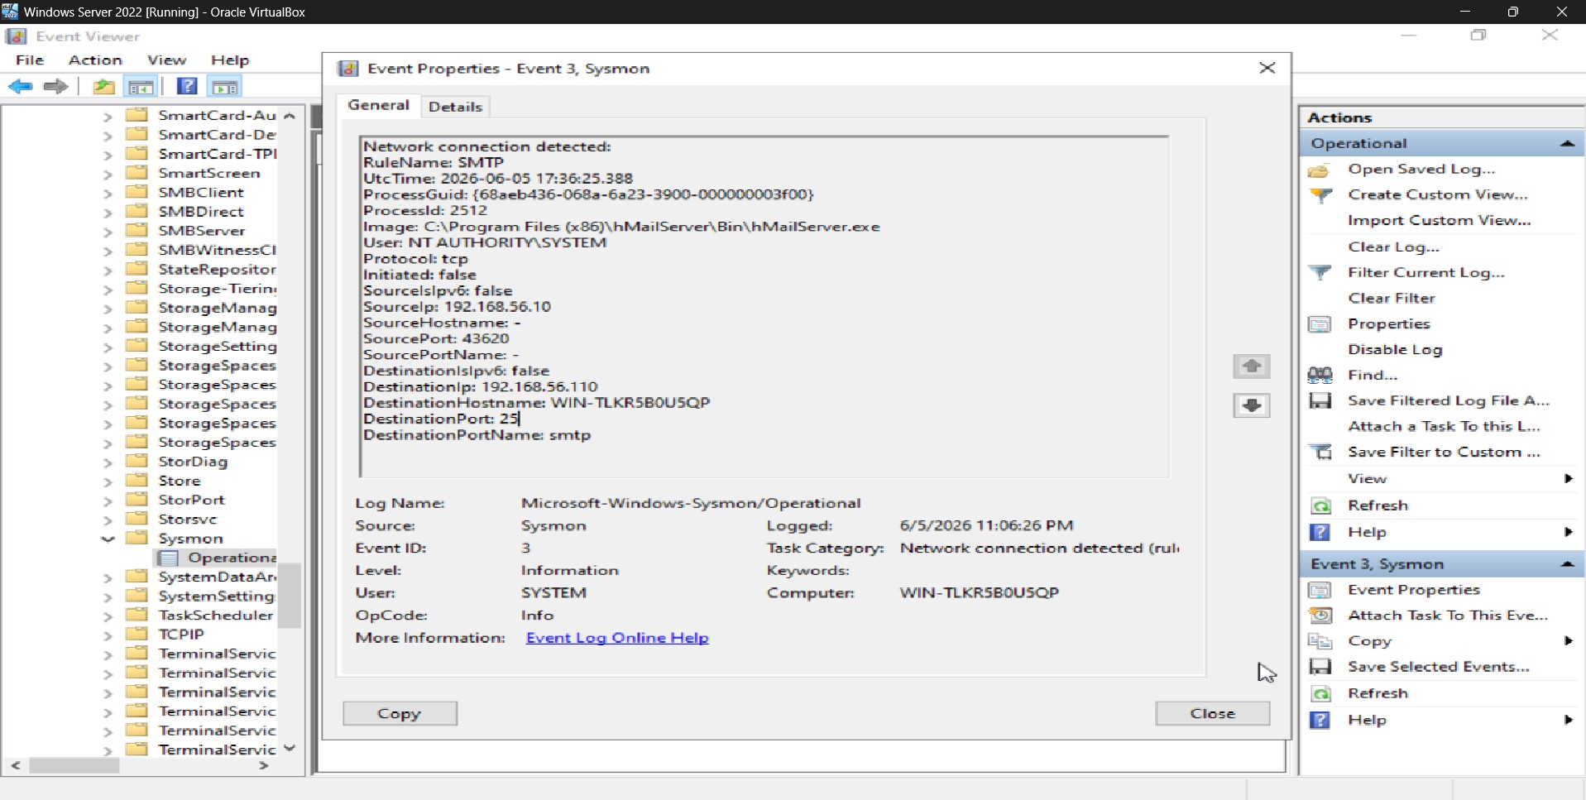Viewport: 1586px width, 800px height.
Task: Click Refresh icon under Event 3 section
Action: pyautogui.click(x=1320, y=693)
